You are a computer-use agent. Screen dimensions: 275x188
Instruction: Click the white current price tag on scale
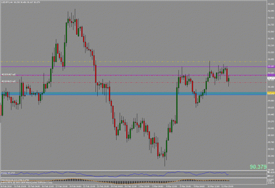pos(271,78)
